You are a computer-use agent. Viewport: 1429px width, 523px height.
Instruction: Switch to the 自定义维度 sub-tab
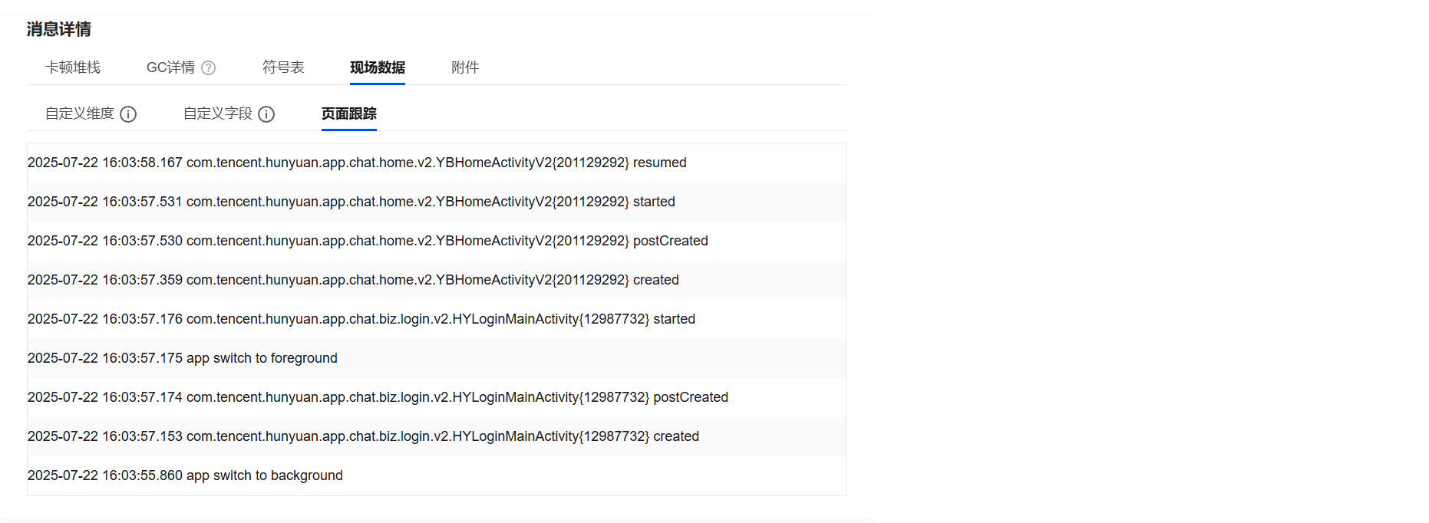click(x=80, y=113)
